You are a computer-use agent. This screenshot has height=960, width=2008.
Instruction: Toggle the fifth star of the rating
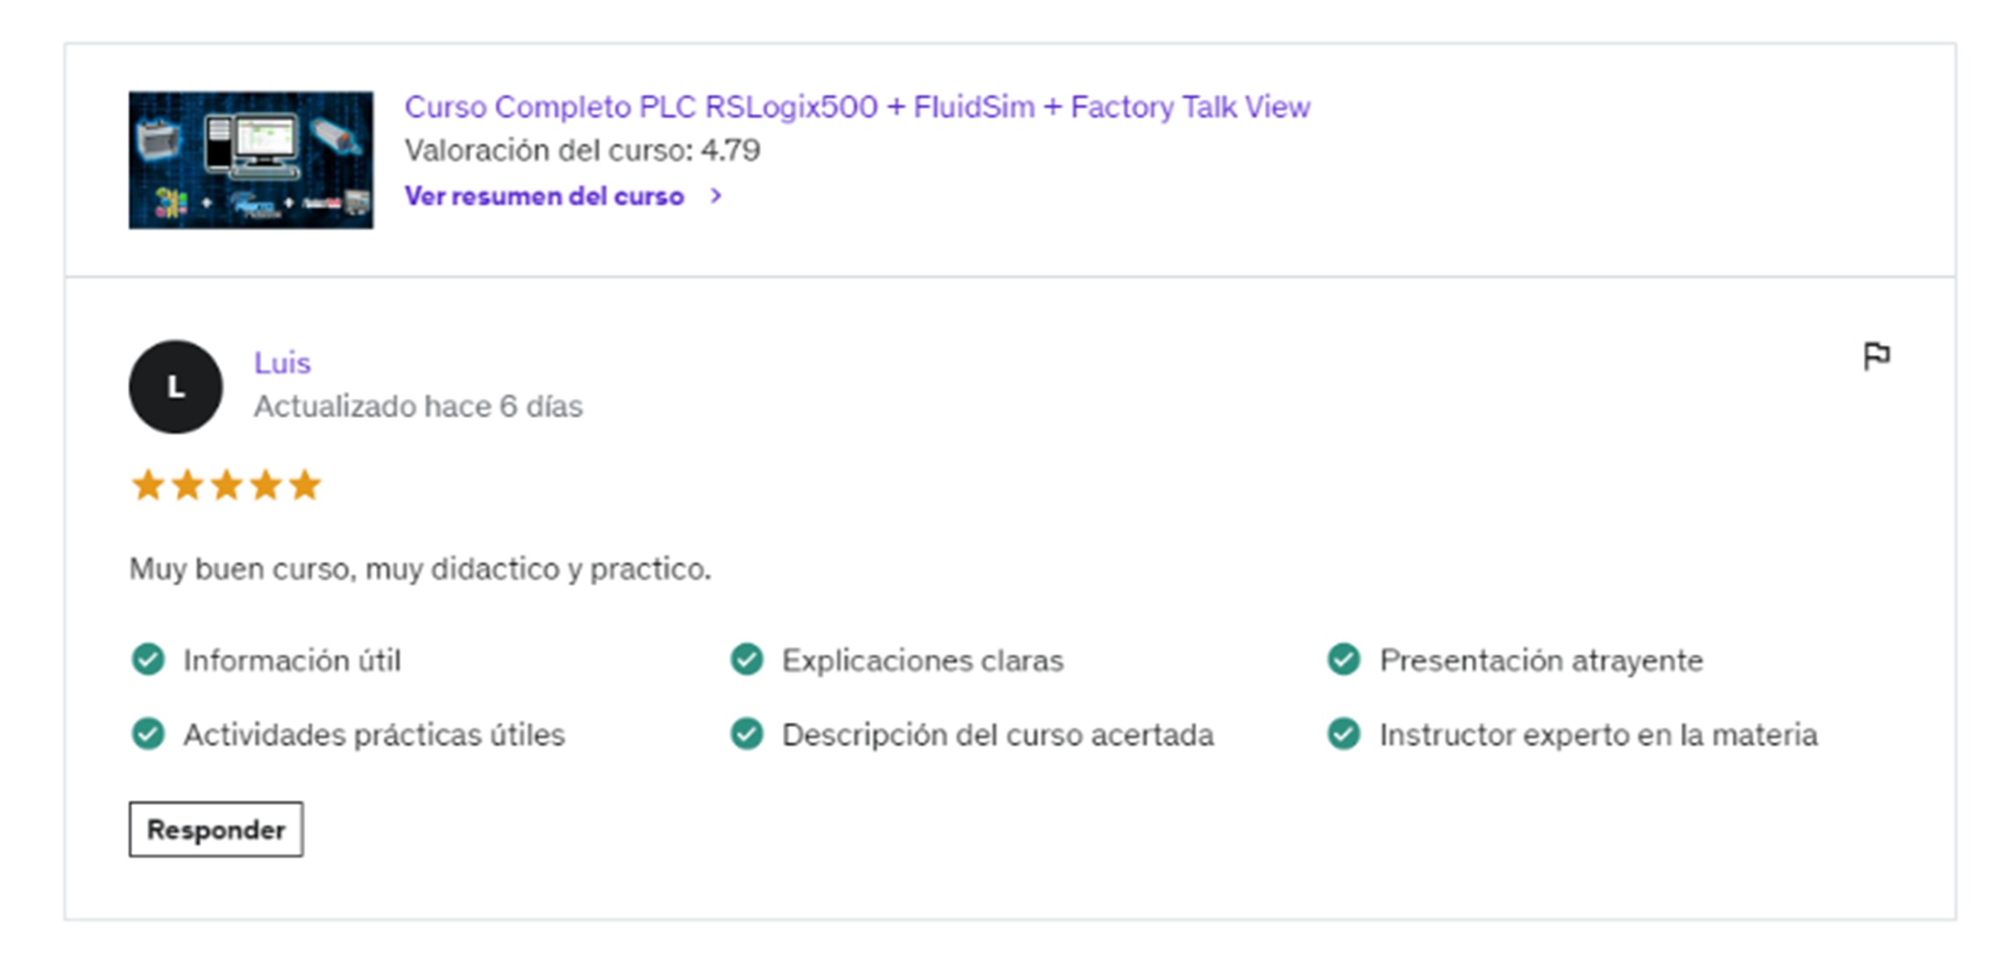point(304,484)
